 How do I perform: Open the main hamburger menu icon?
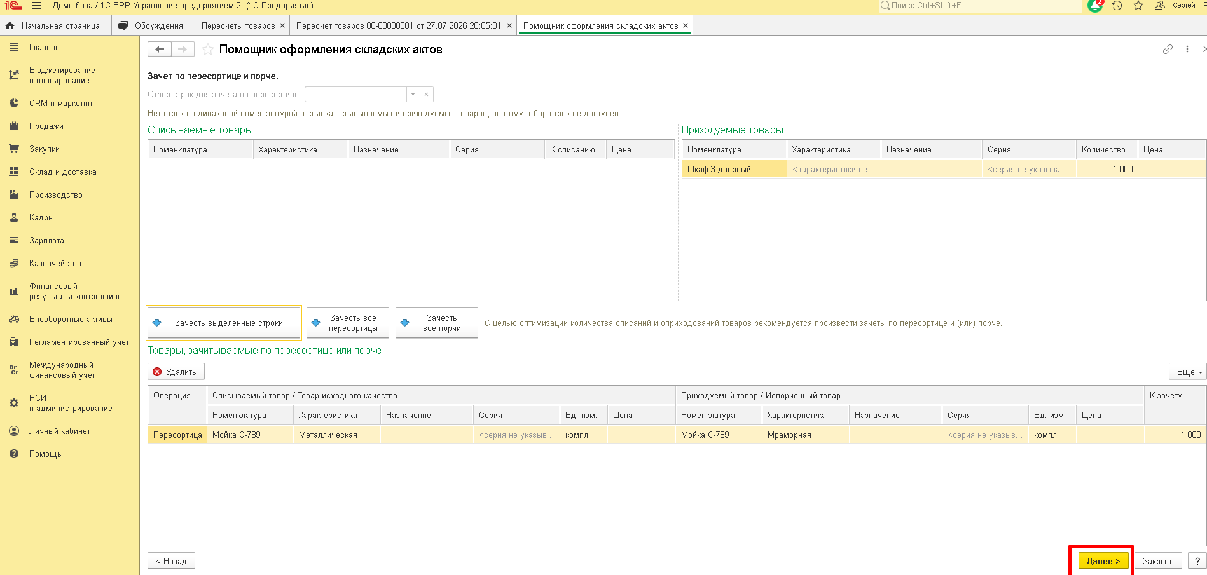pyautogui.click(x=37, y=6)
